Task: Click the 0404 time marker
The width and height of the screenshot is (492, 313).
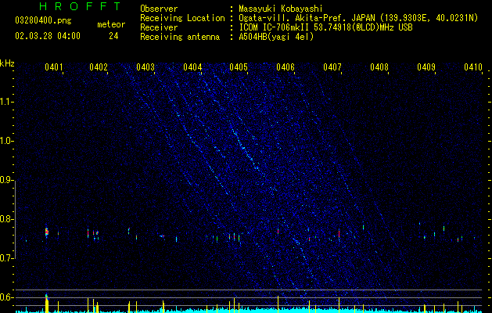Action: point(192,67)
